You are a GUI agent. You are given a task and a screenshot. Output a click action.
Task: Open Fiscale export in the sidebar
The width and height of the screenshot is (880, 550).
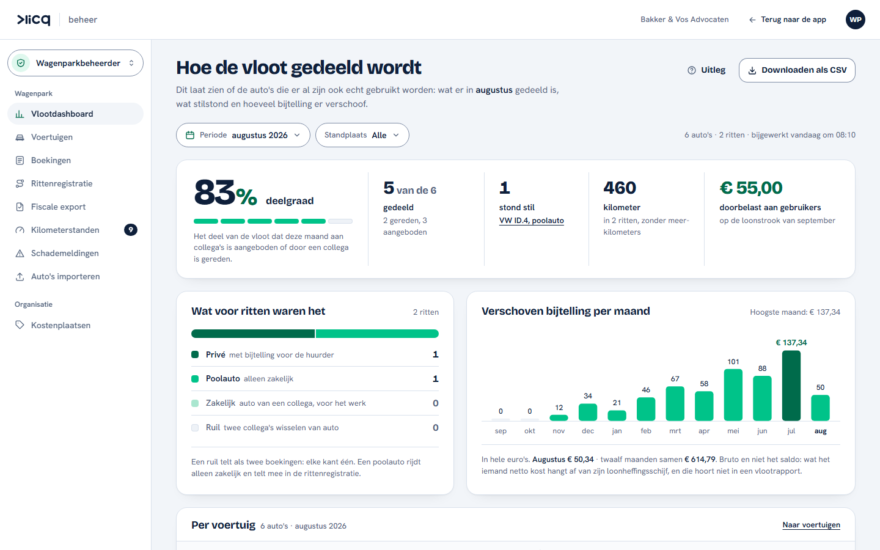[x=75, y=207]
